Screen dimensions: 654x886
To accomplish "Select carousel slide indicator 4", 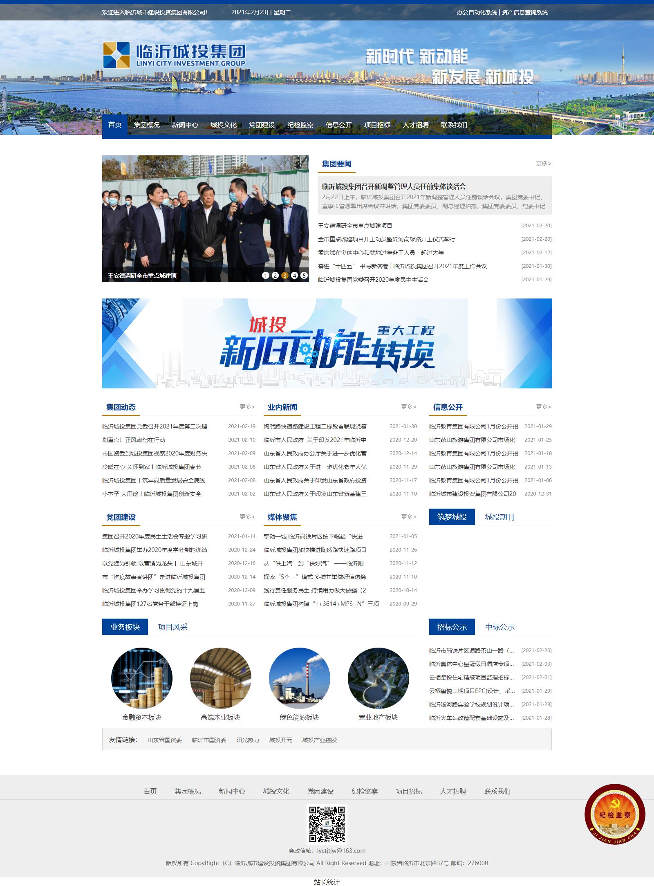I will (x=294, y=276).
